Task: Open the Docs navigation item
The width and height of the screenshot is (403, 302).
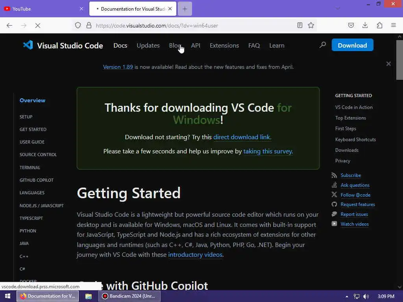Action: (x=120, y=46)
